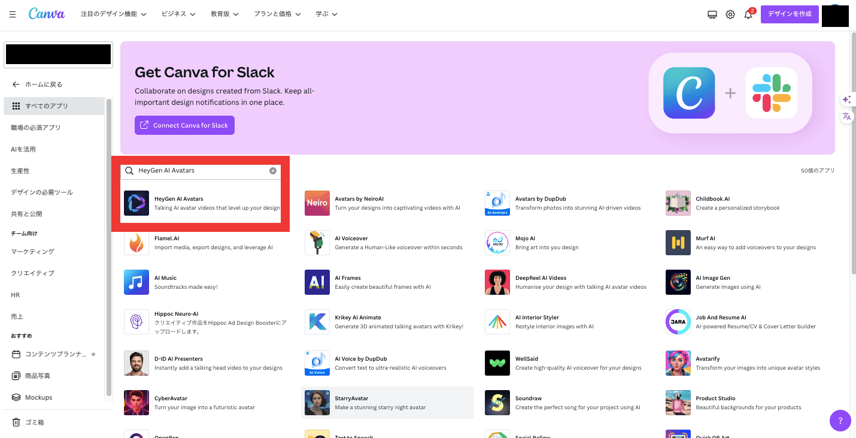Open the Flamel.AI flame icon
The width and height of the screenshot is (856, 438).
tap(136, 243)
